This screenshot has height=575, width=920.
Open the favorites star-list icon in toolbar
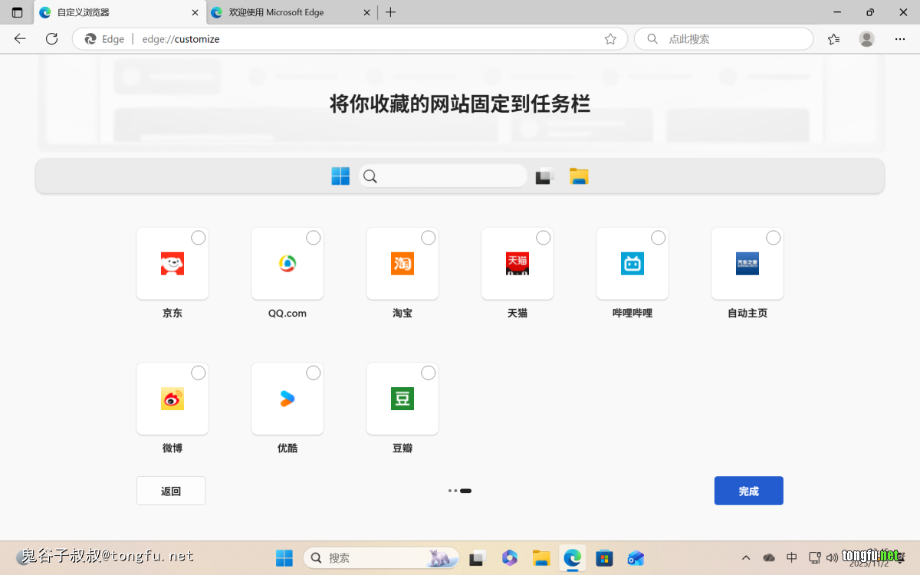834,39
